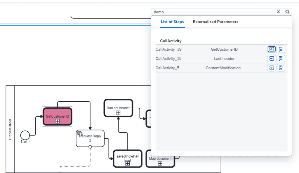
Task: Expand Map document plus marker
Action: [160, 163]
